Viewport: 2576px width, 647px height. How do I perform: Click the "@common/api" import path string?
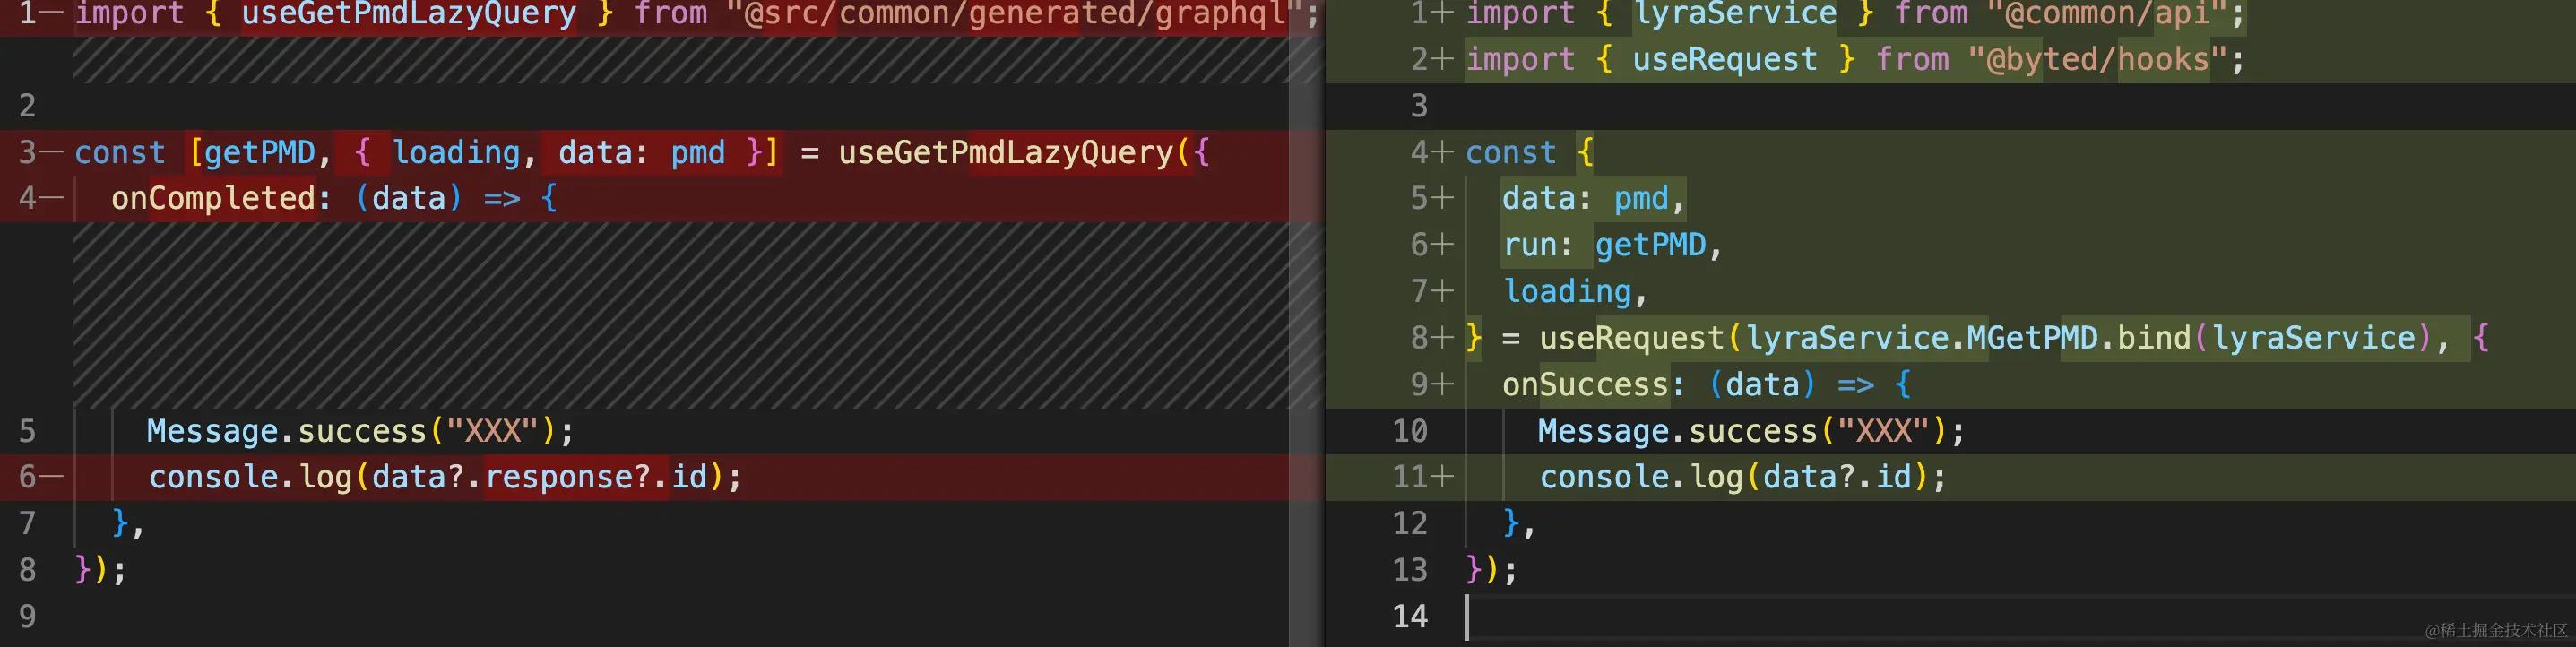[x=2108, y=14]
